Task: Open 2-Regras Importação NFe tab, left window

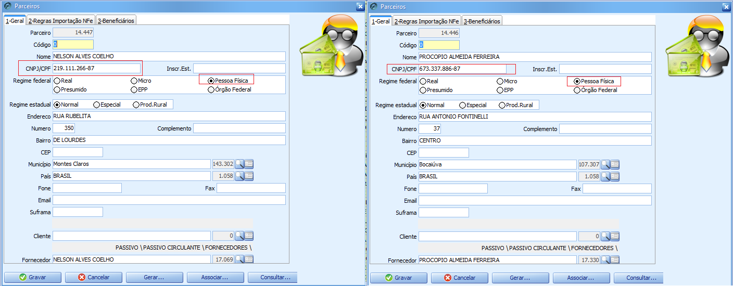Action: click(x=61, y=20)
